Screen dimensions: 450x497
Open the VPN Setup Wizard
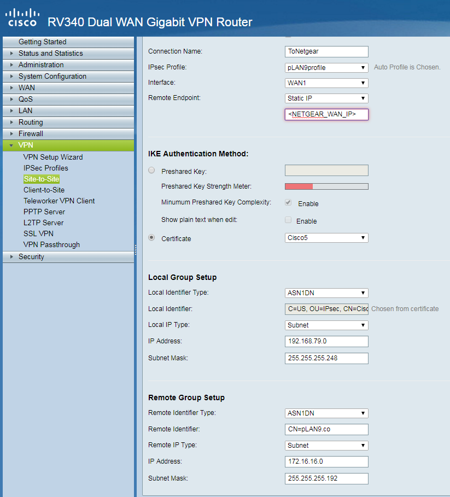tap(53, 157)
